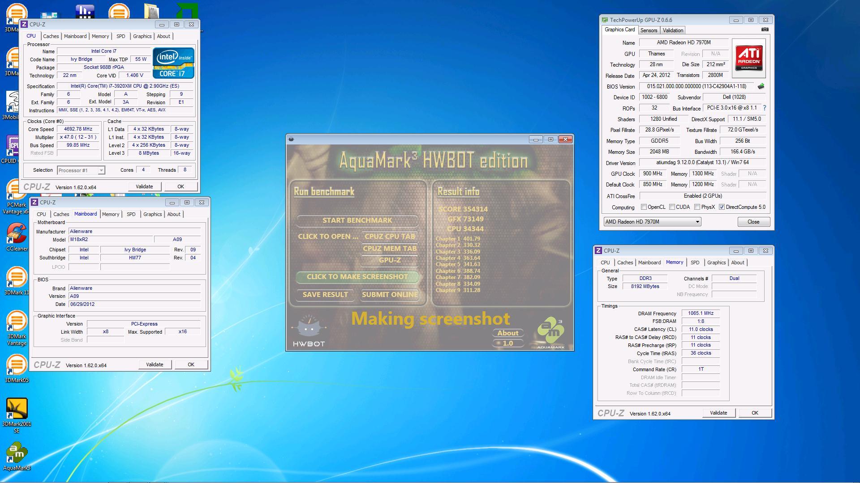This screenshot has width=860, height=483.
Task: Open the Memory tab in CPU-Z Mainboard window
Action: (111, 214)
